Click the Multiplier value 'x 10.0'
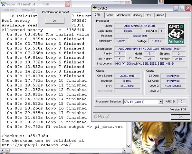The width and height of the screenshot is (192, 154). pos(127,81)
